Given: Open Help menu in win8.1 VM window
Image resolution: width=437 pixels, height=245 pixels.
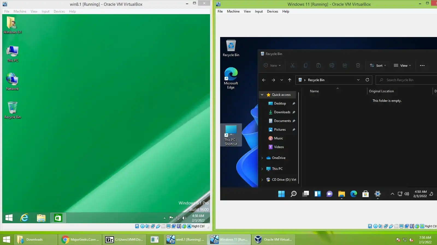Looking at the screenshot, I should pos(72,11).
